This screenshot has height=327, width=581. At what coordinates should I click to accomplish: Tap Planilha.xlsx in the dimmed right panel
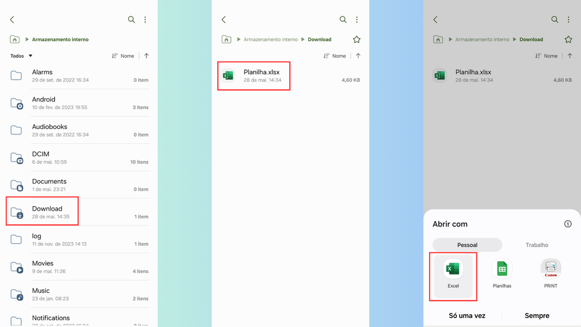(x=502, y=76)
